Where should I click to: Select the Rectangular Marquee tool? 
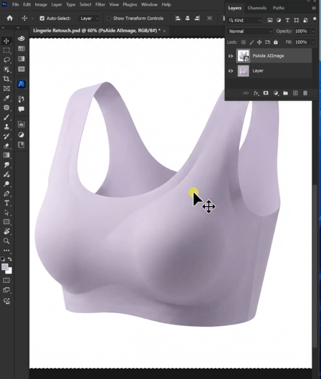(x=6, y=50)
